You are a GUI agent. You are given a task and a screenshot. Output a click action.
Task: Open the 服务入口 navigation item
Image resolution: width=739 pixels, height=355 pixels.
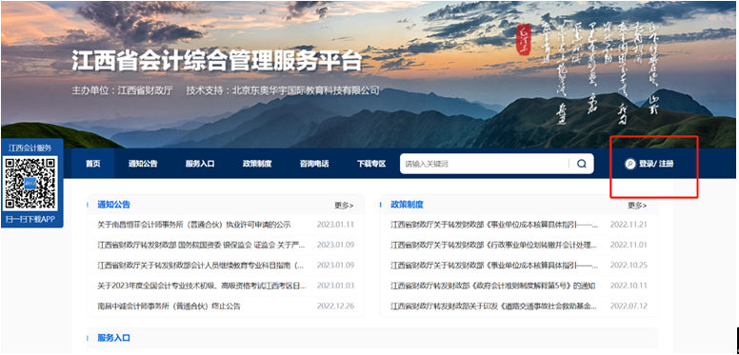pos(200,164)
